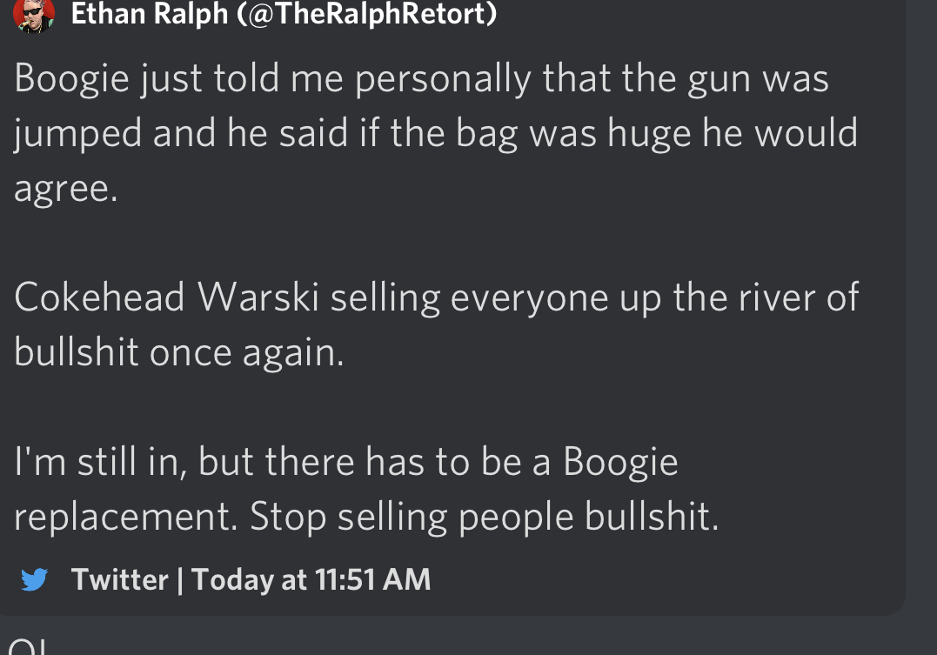
Task: Click the word 'Warski' in the tweet
Action: tap(258, 297)
